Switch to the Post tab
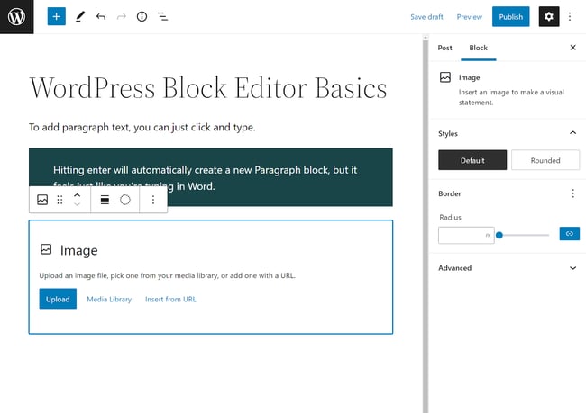 pyautogui.click(x=445, y=48)
